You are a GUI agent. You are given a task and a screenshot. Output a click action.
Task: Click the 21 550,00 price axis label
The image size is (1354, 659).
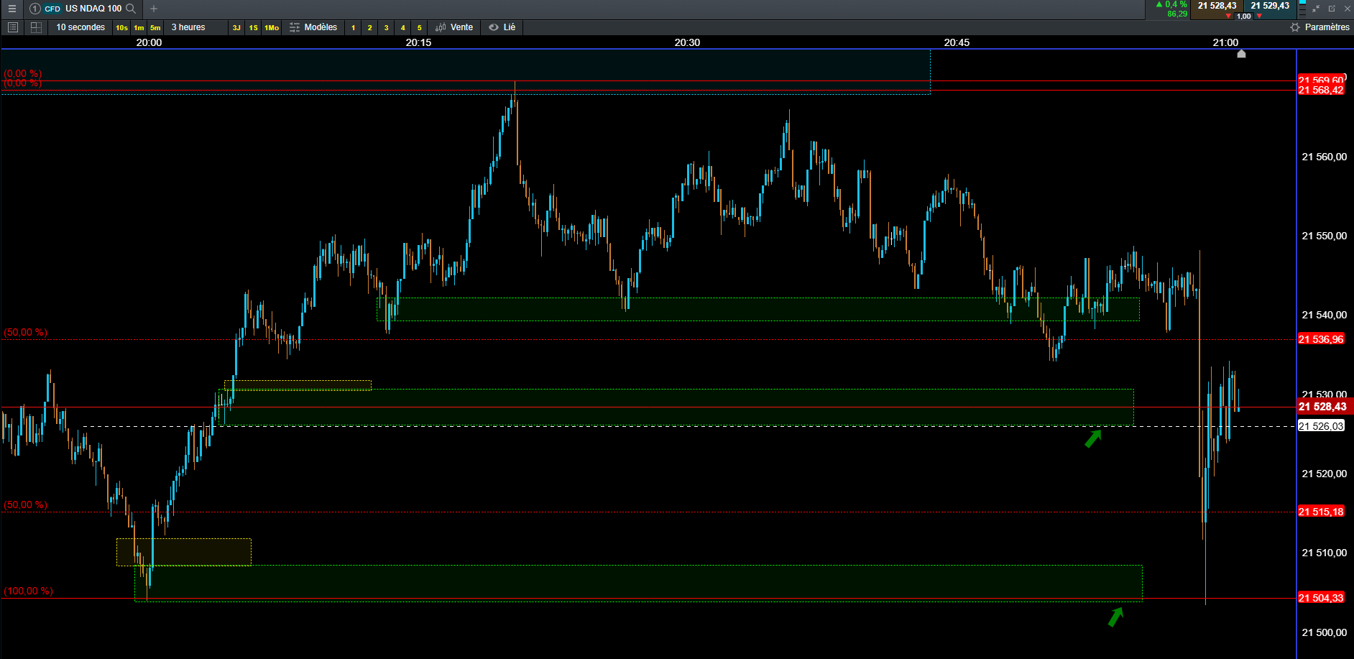point(1325,236)
